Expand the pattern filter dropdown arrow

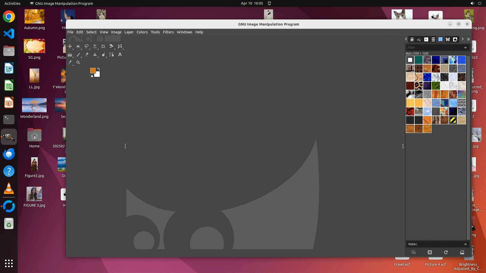[465, 48]
